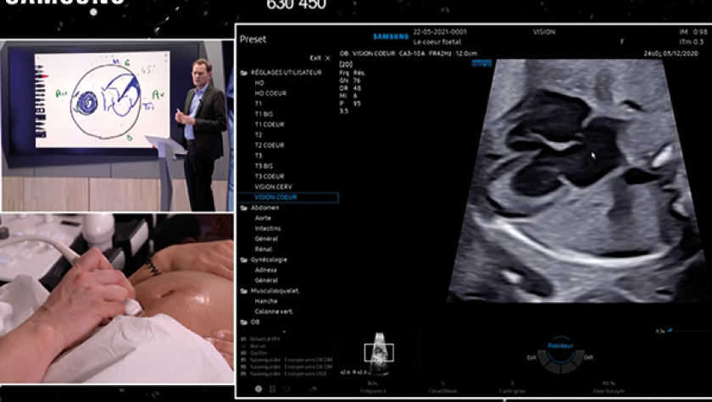
Task: Adjust the Zone balayée soft control
Action: [x=609, y=388]
